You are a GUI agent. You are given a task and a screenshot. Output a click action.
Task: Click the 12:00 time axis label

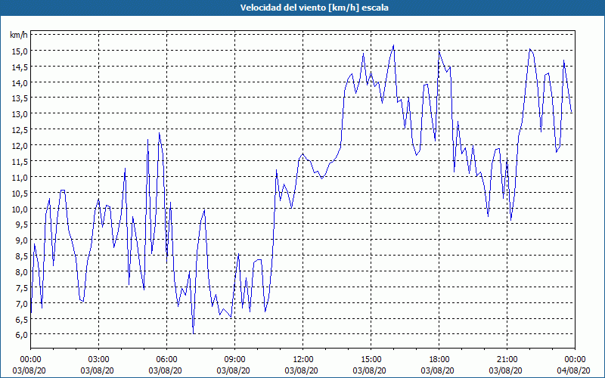[x=303, y=360]
